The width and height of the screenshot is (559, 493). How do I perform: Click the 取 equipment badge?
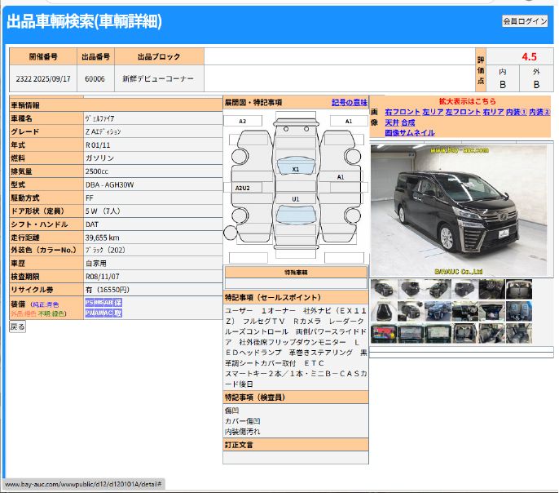pos(118,313)
